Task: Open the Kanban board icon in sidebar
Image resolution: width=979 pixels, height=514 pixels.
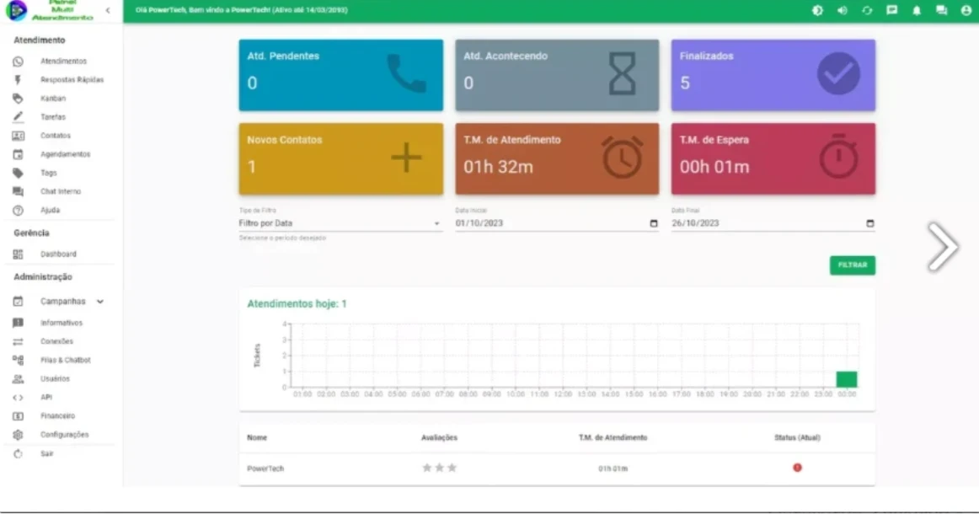Action: [x=18, y=99]
